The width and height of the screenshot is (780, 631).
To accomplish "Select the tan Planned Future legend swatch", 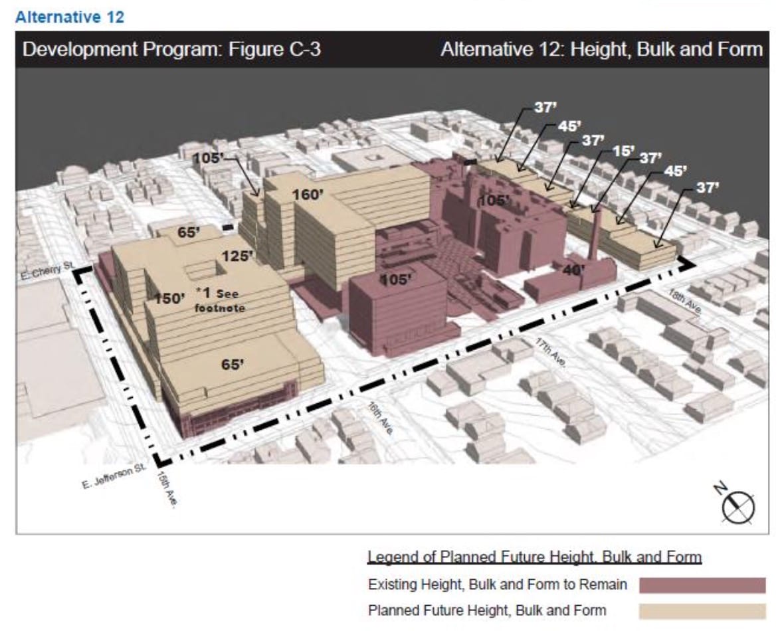I will 702,610.
